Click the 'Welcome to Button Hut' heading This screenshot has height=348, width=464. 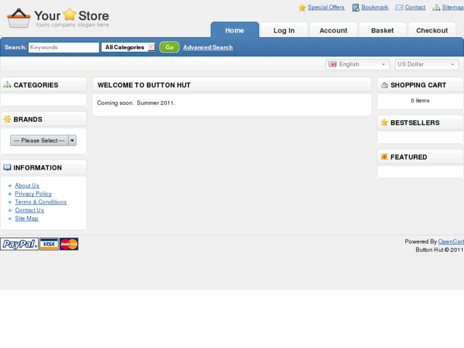[x=144, y=85]
